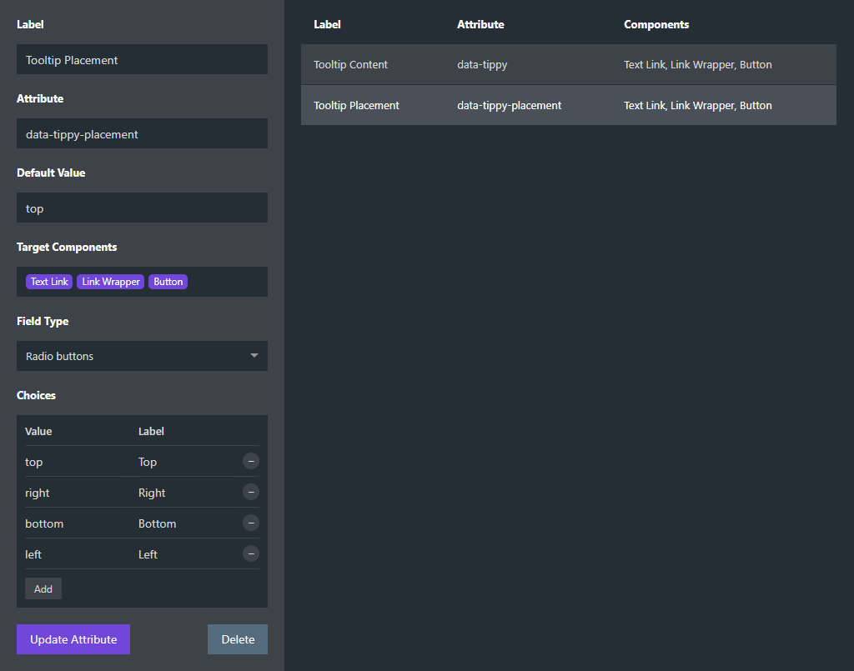854x671 pixels.
Task: Click the Delete button
Action: 238,639
